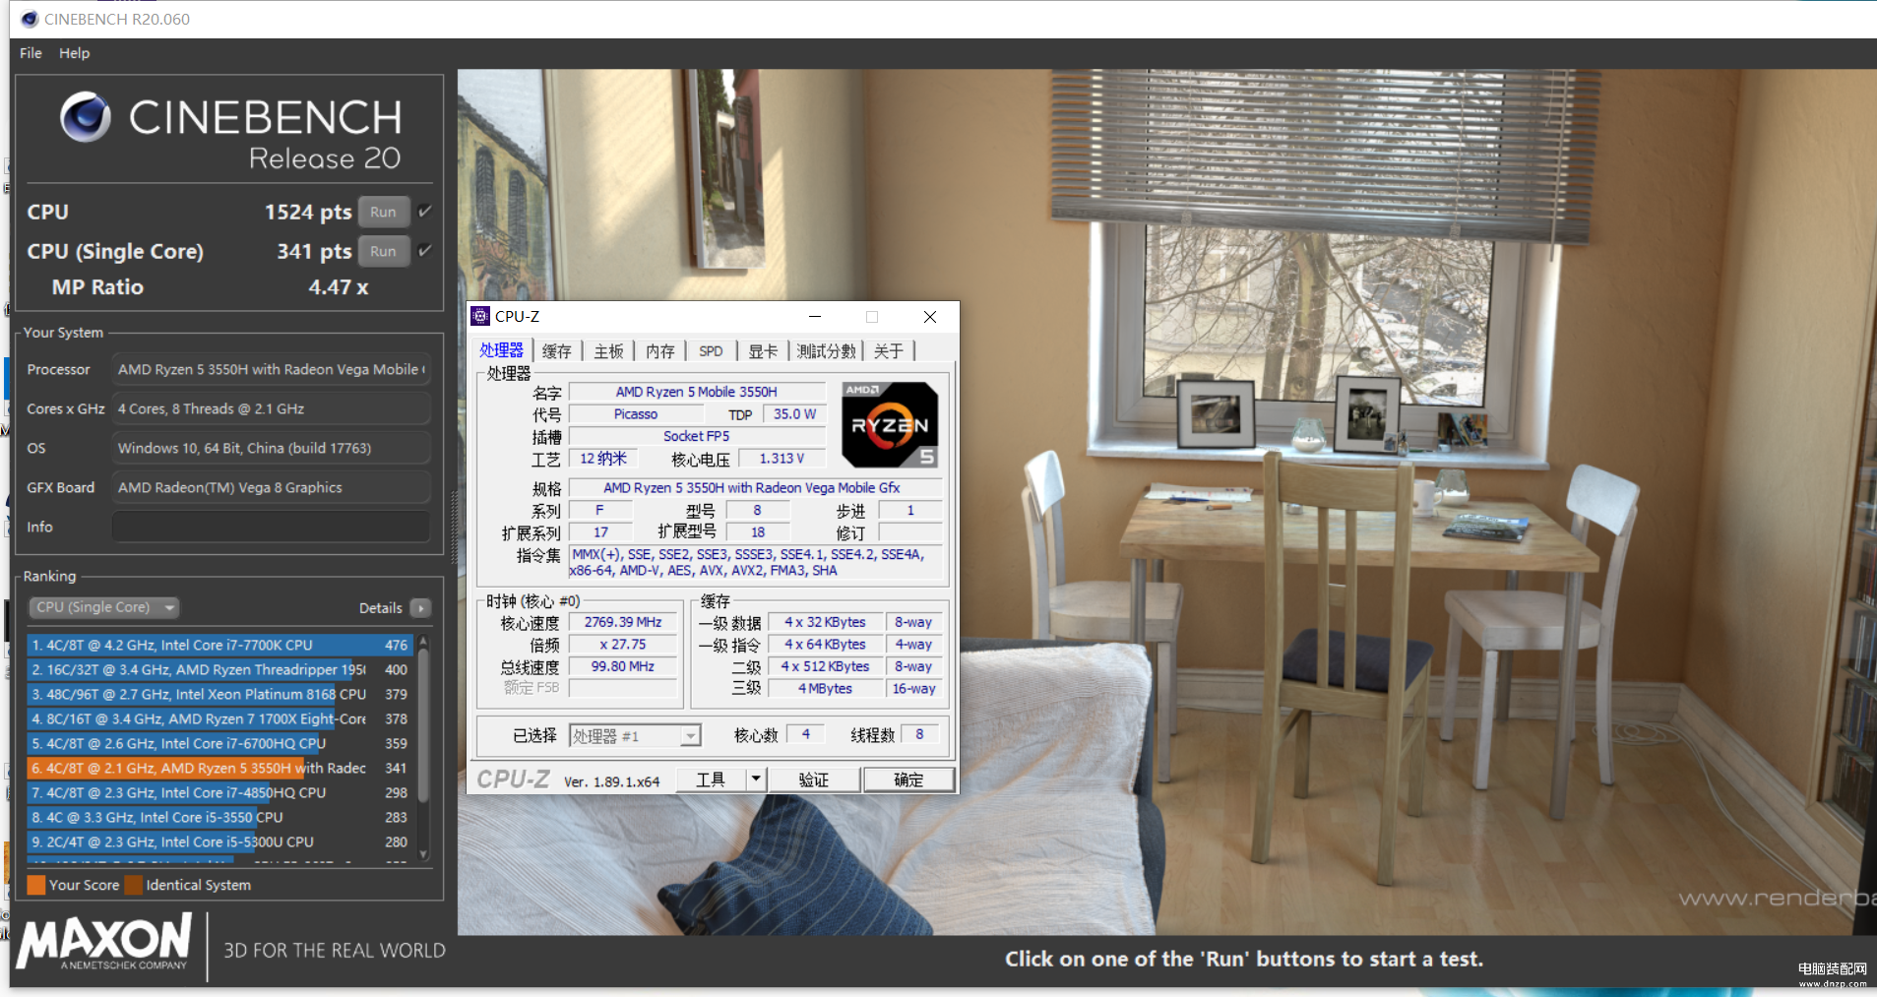Open the CPU (Single Core) ranking dropdown
Image resolution: width=1877 pixels, height=997 pixels.
coord(104,607)
